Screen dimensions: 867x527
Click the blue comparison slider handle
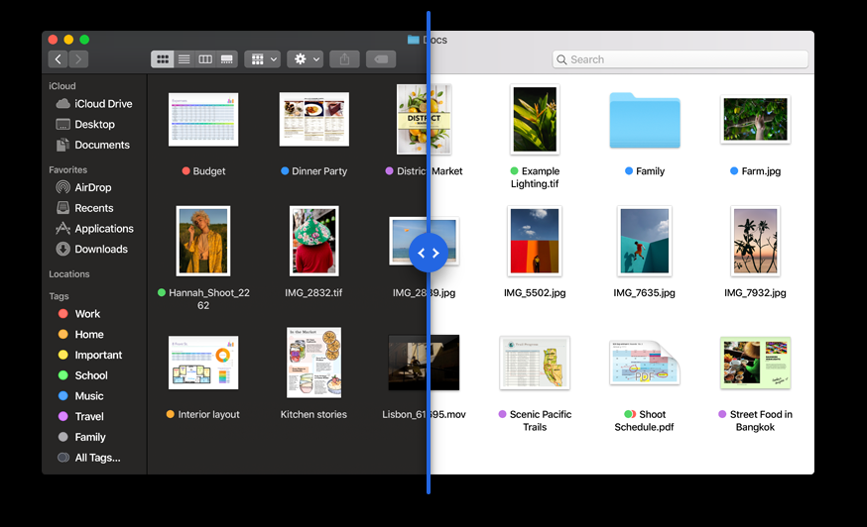pyautogui.click(x=429, y=253)
